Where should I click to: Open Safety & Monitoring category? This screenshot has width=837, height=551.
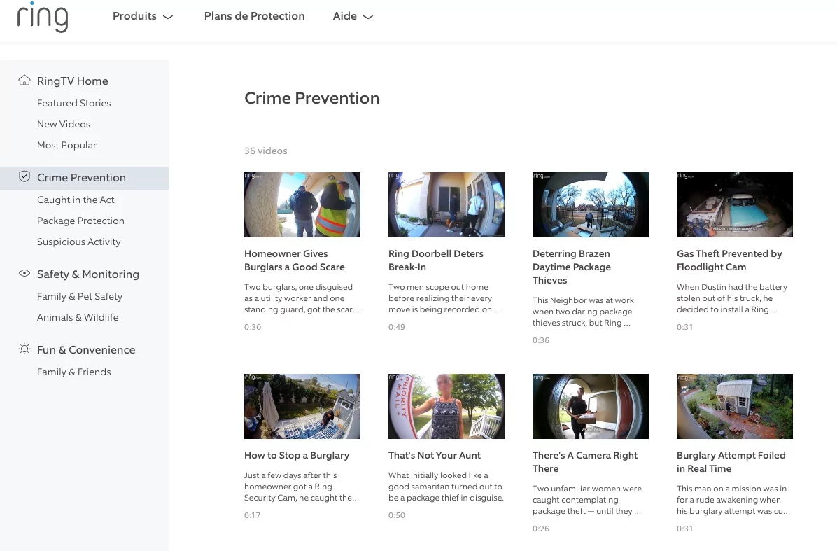(88, 274)
